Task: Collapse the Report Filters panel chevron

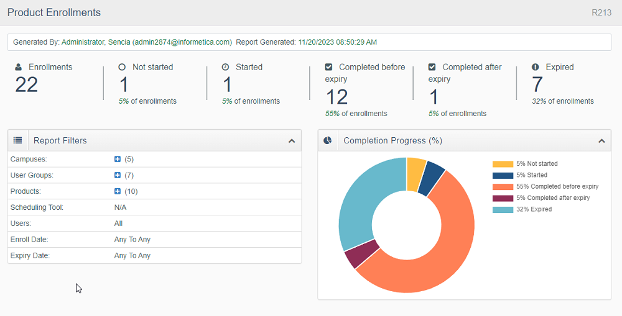Action: coord(292,140)
